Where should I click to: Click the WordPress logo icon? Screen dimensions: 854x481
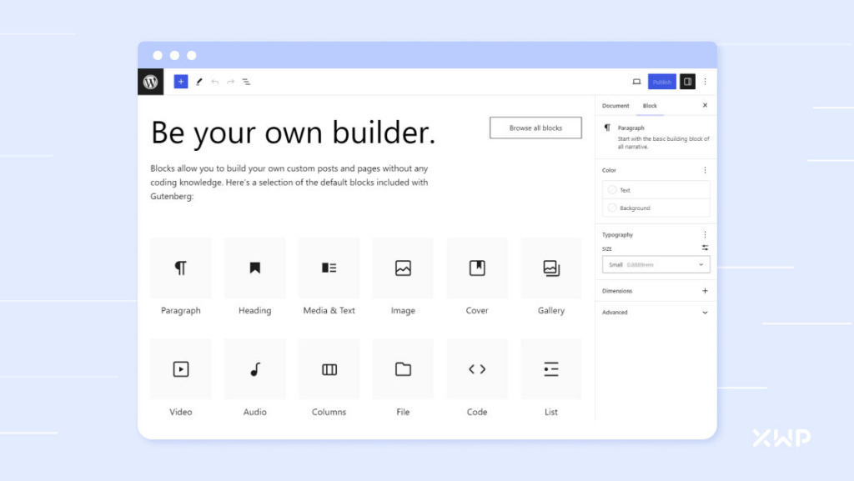coord(150,82)
